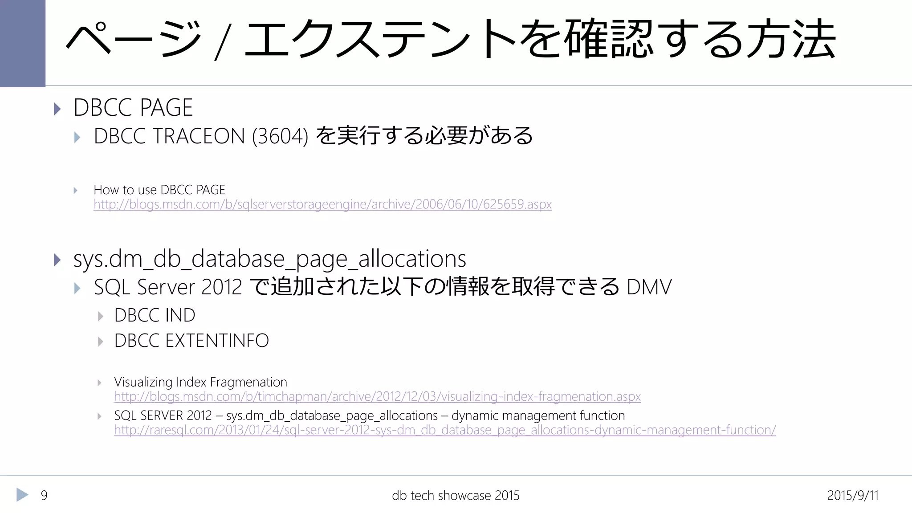This screenshot has height=513, width=912.
Task: Click the footer date 2015/9/11
Action: (852, 495)
